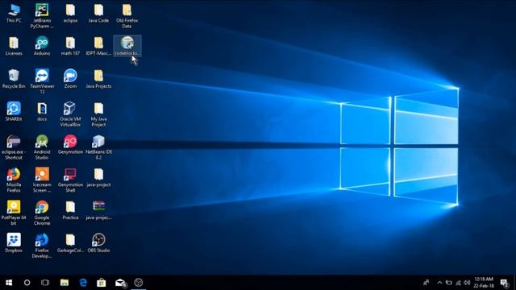Launch SHAREit shortcut

(14, 112)
